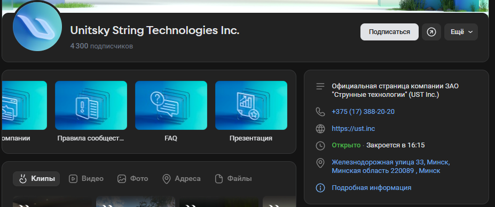Open Подробная информация link
Screen dimensions: 495x207
(371, 188)
